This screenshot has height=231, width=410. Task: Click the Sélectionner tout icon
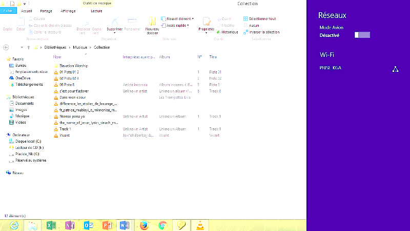click(245, 18)
